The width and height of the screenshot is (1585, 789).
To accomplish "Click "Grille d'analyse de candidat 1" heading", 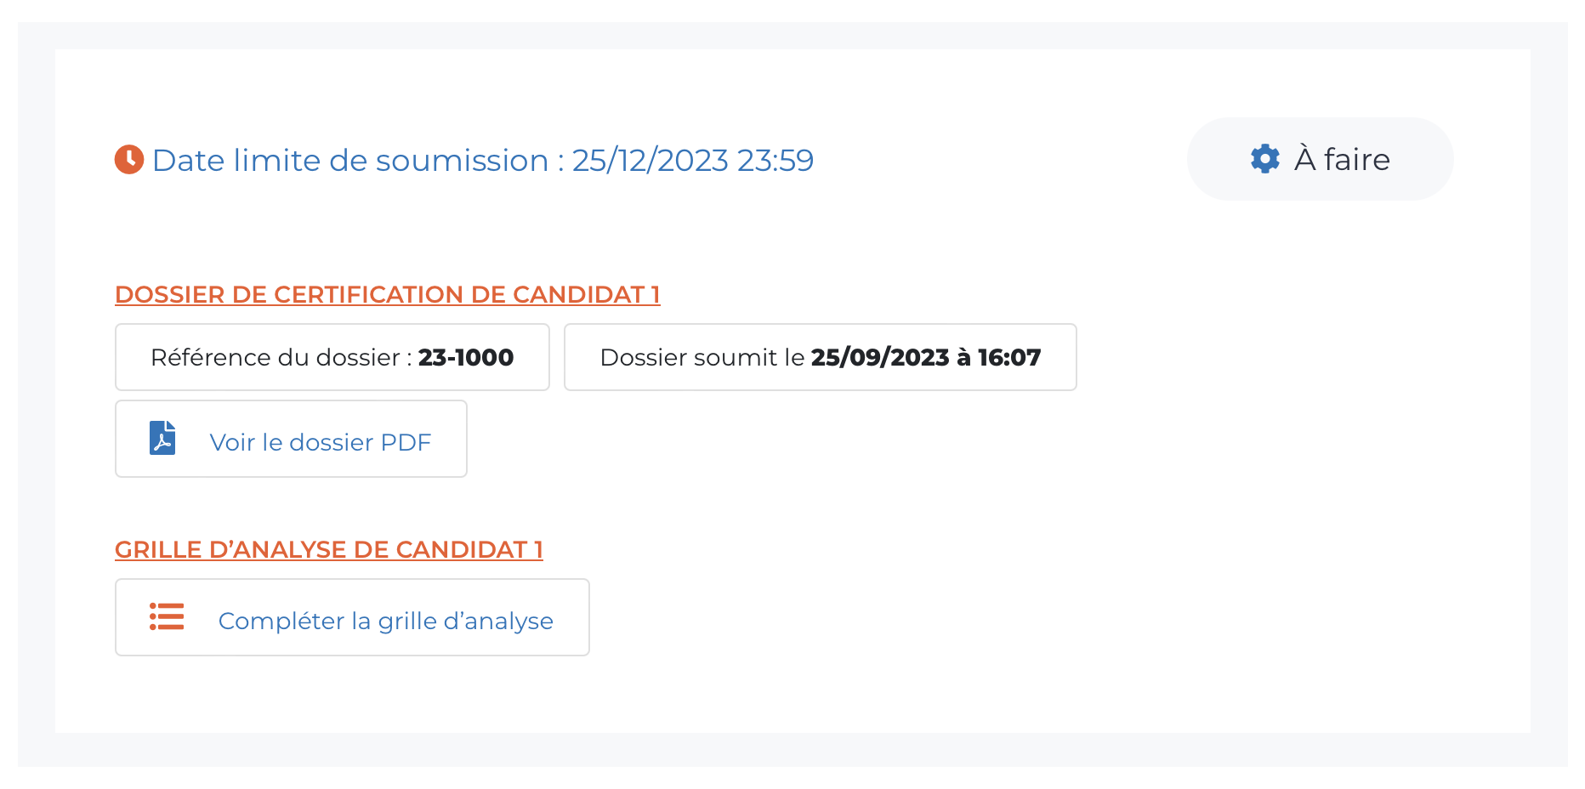I will pos(328,549).
